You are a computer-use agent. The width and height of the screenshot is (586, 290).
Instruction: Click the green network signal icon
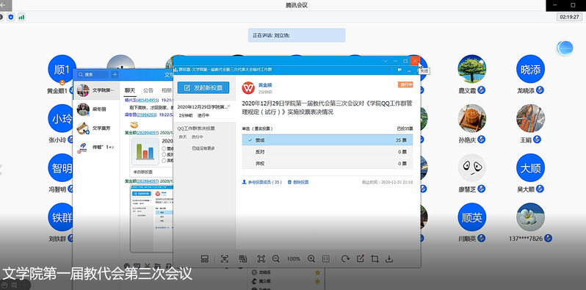pos(22,17)
